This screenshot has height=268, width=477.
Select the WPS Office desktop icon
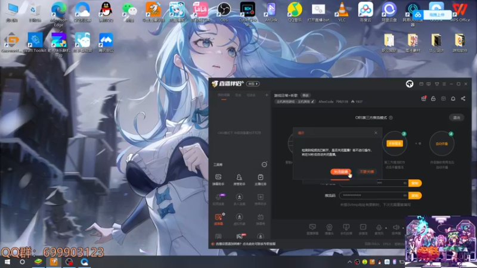pyautogui.click(x=460, y=12)
